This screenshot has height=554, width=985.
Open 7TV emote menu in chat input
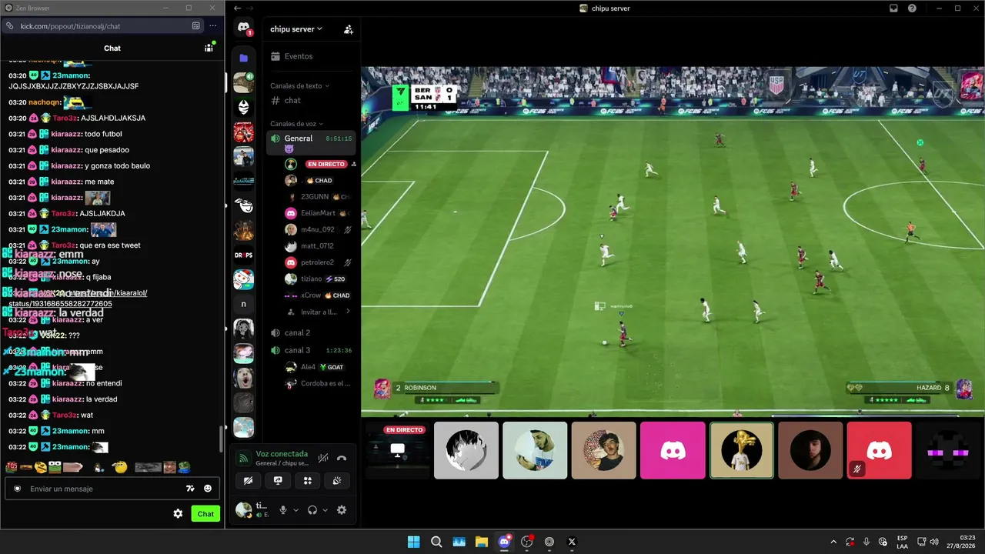(x=190, y=489)
